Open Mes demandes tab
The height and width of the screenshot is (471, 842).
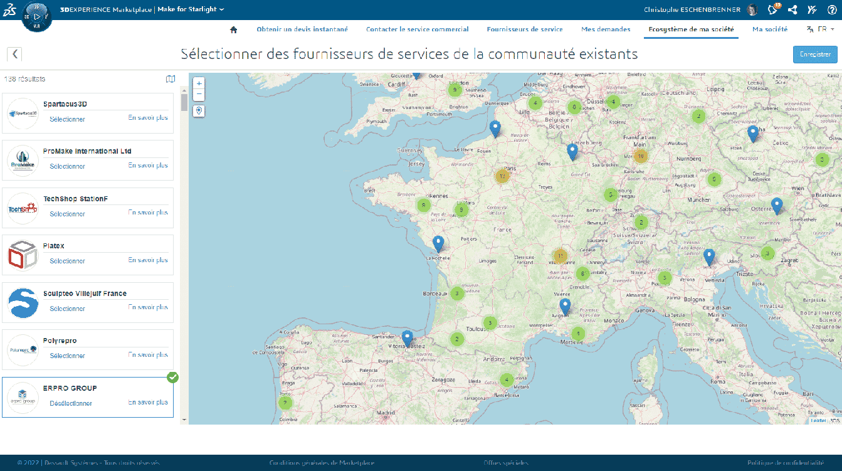click(x=606, y=29)
